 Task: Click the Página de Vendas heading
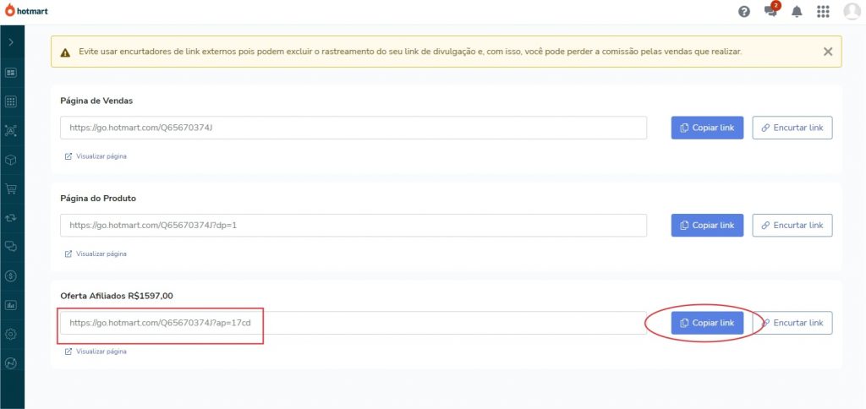coord(96,101)
